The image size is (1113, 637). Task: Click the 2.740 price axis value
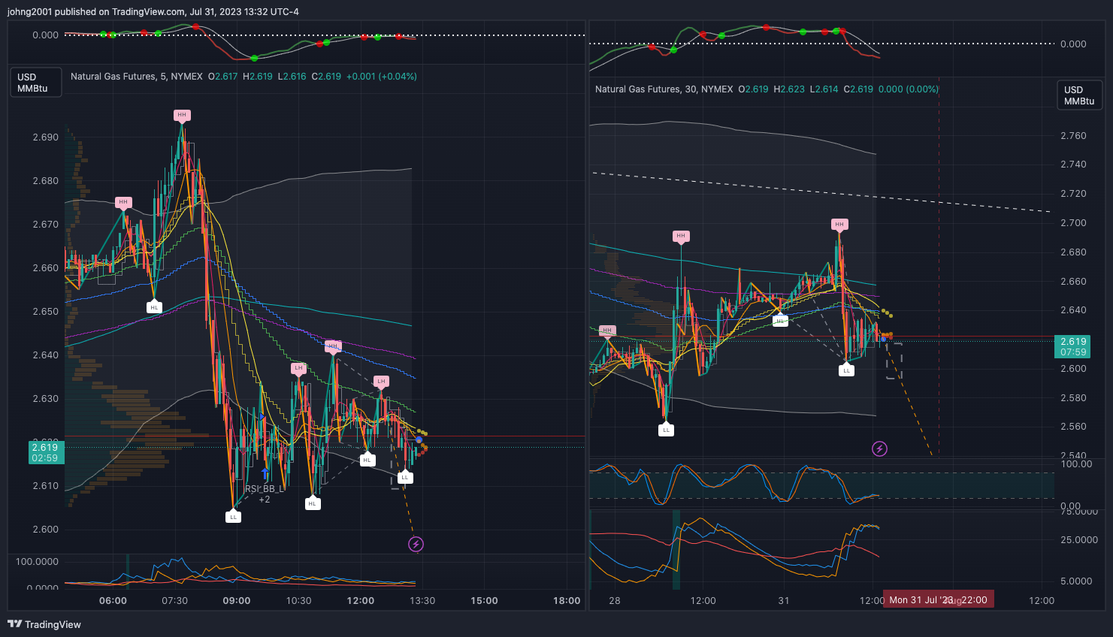[1073, 165]
